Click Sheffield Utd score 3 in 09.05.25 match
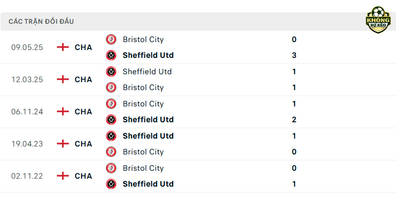 point(294,55)
